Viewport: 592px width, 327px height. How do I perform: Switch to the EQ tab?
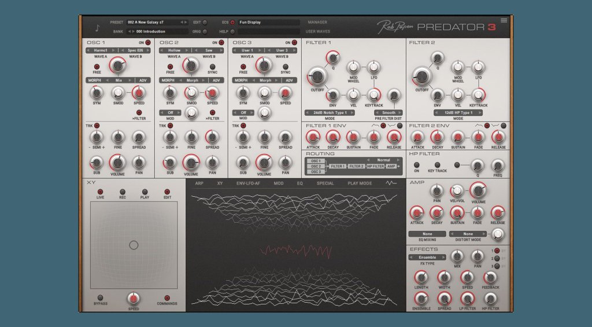coord(300,183)
